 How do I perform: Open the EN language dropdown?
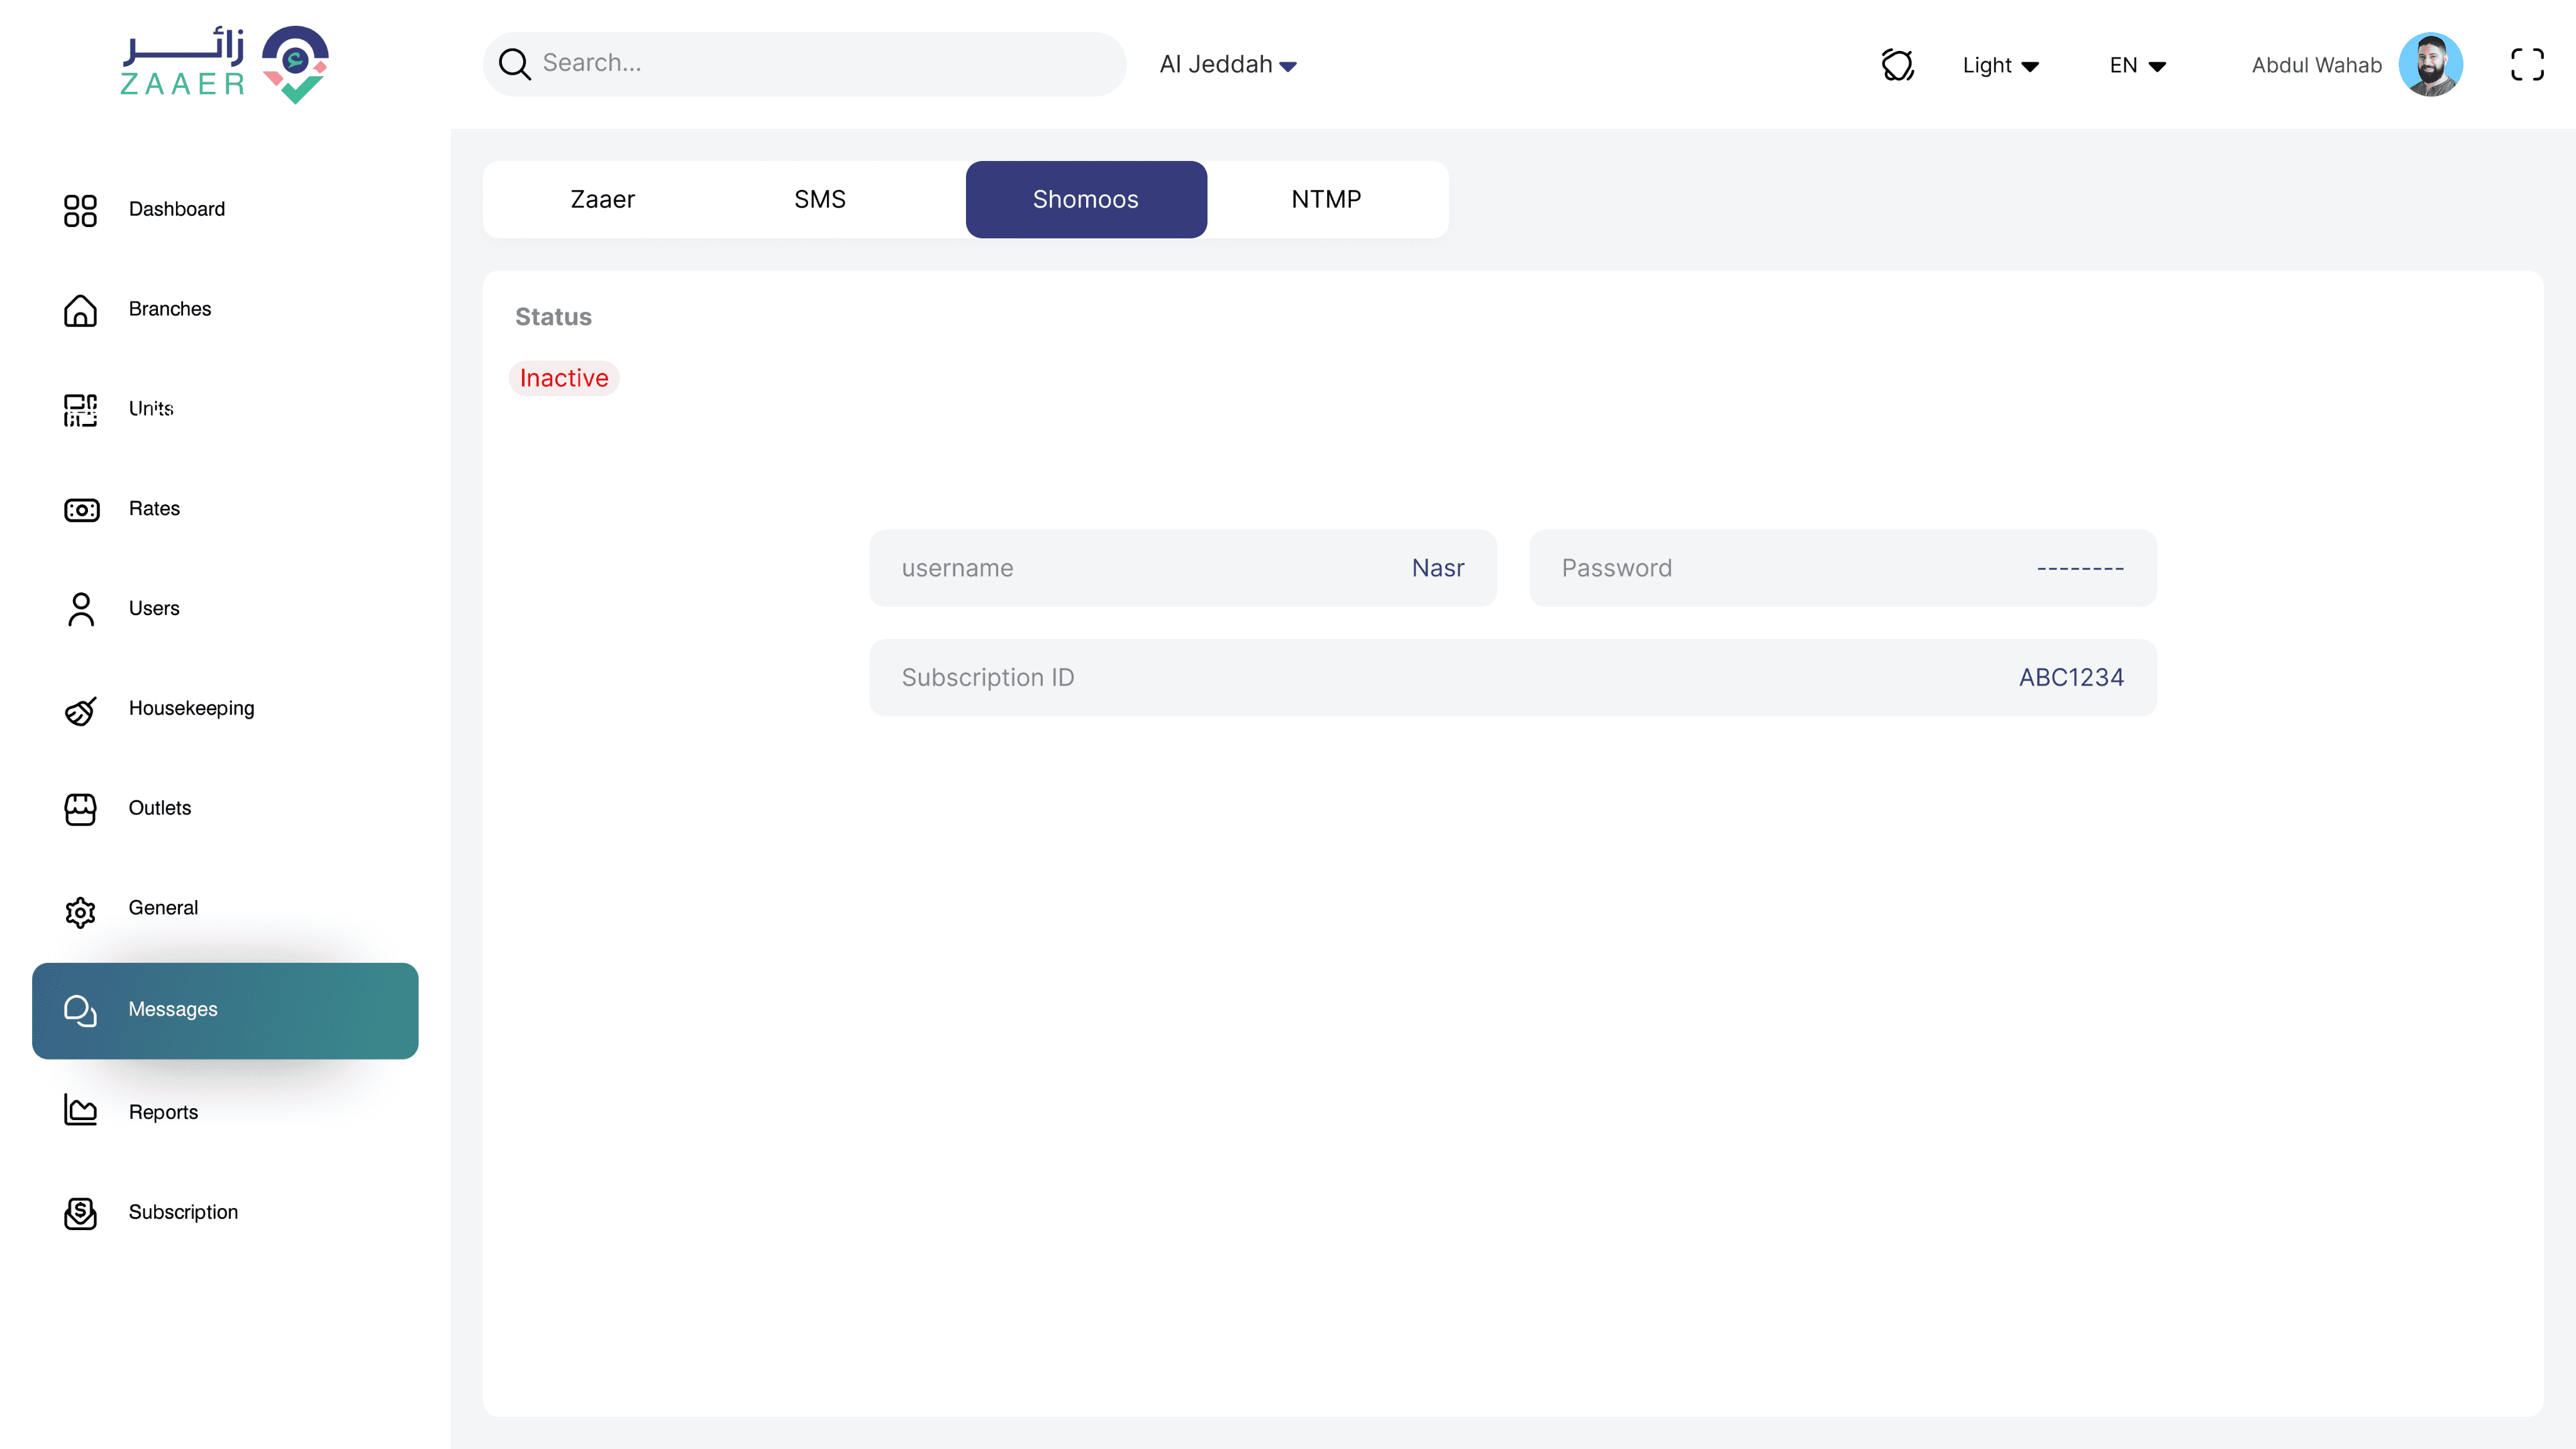click(2137, 65)
